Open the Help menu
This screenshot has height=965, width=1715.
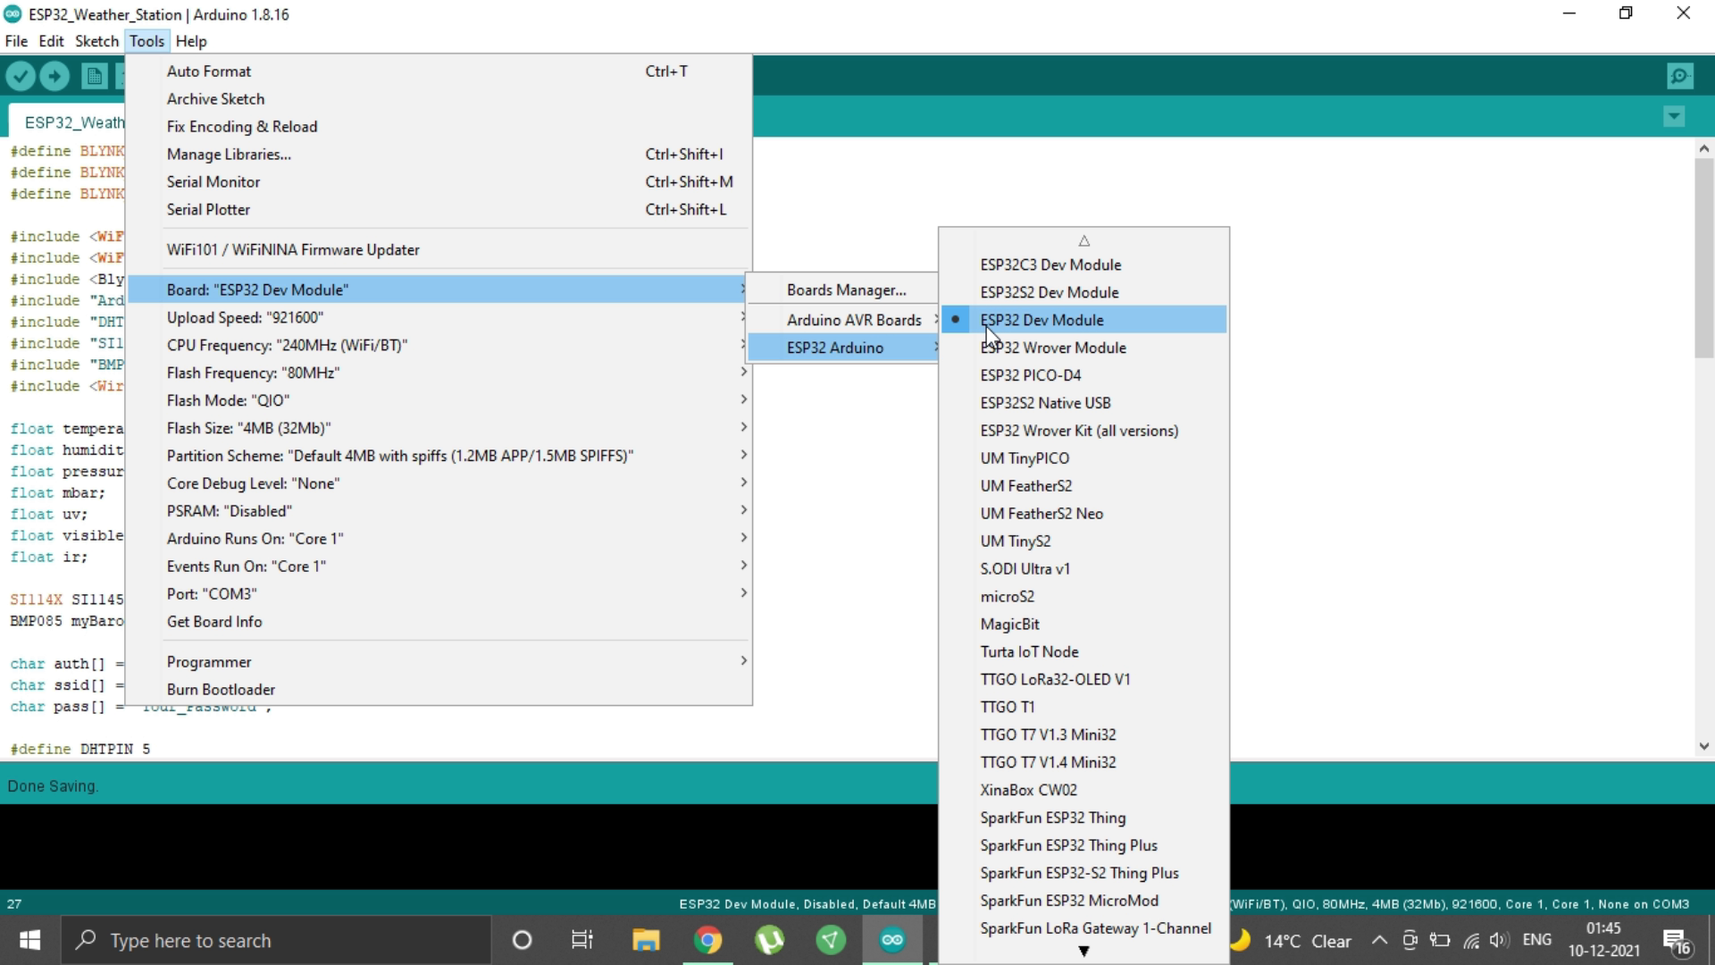click(191, 41)
